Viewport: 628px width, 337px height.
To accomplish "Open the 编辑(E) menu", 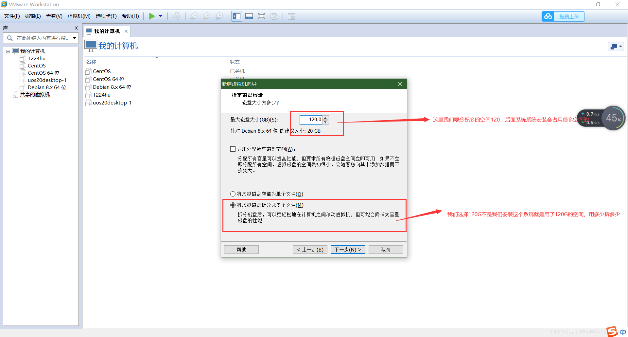I will click(33, 16).
